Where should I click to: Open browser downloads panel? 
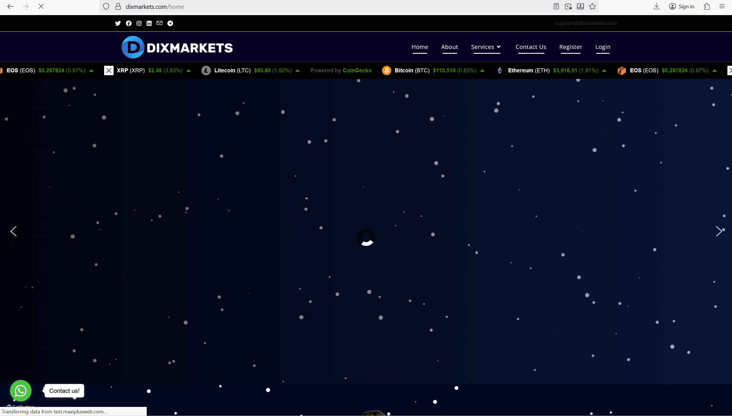tap(656, 6)
